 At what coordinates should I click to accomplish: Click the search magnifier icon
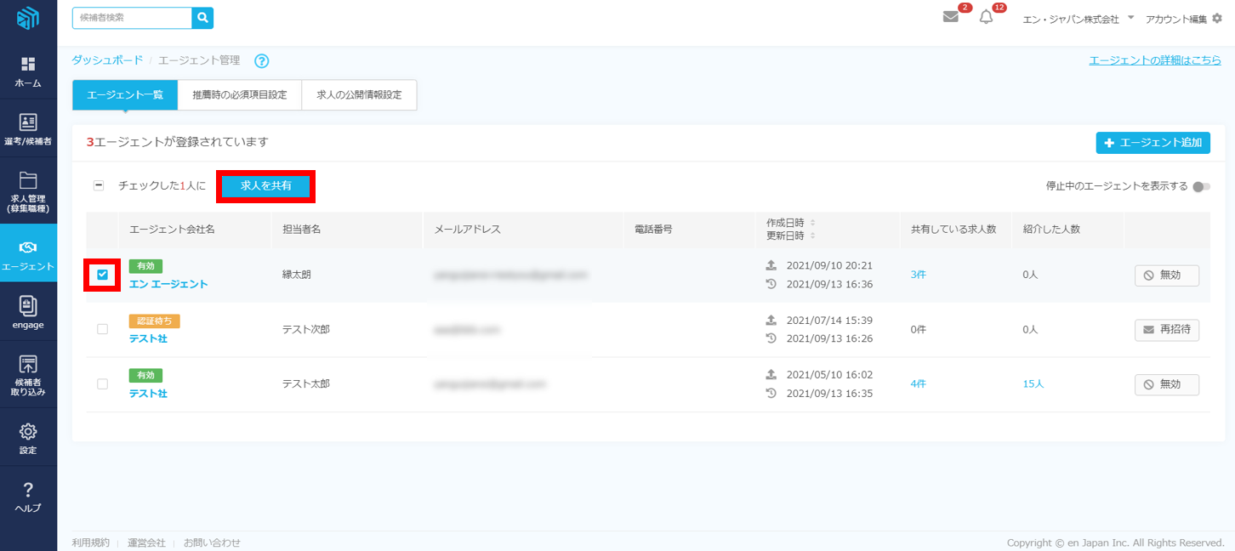click(x=202, y=18)
